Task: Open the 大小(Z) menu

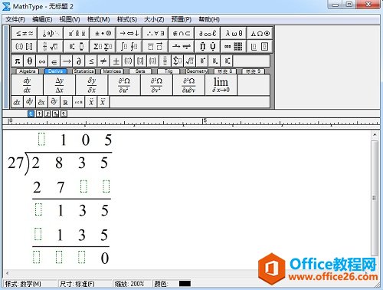Action: 154,19
